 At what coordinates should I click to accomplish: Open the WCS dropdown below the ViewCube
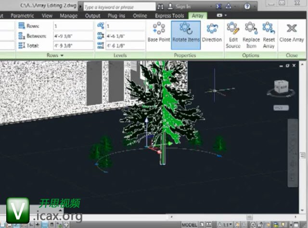[281, 108]
